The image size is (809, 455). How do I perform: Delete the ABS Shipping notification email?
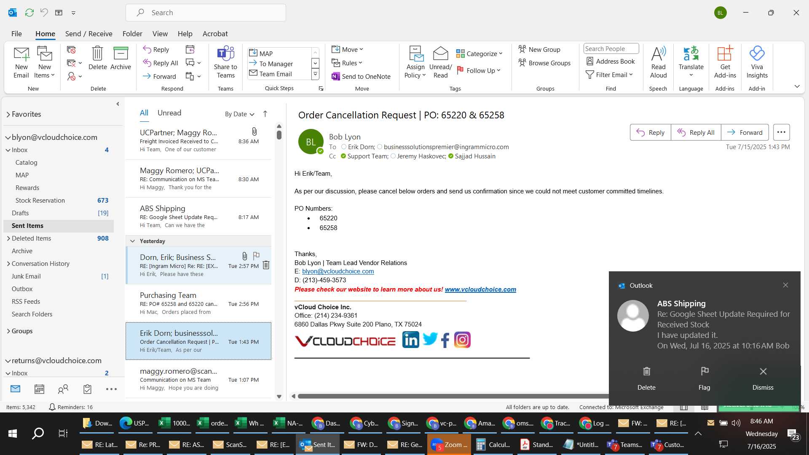tap(646, 378)
